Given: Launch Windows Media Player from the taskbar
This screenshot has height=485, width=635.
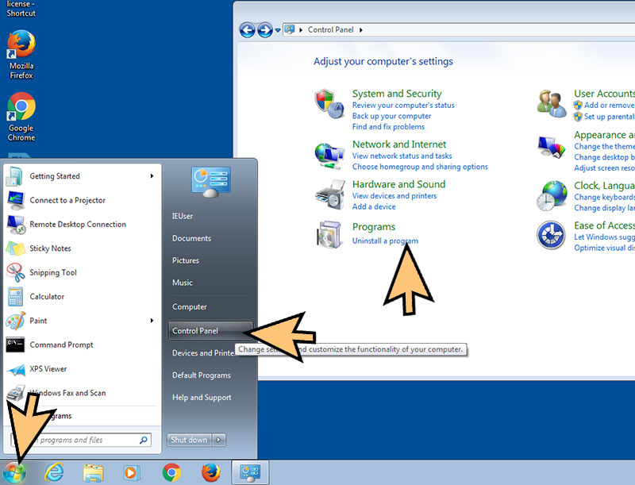Looking at the screenshot, I should click(x=132, y=473).
